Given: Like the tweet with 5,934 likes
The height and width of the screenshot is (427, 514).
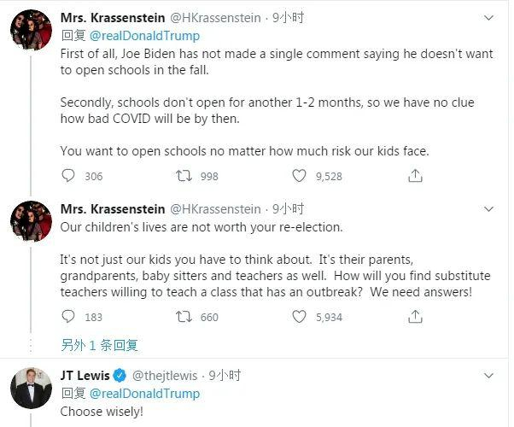Looking at the screenshot, I should [299, 317].
